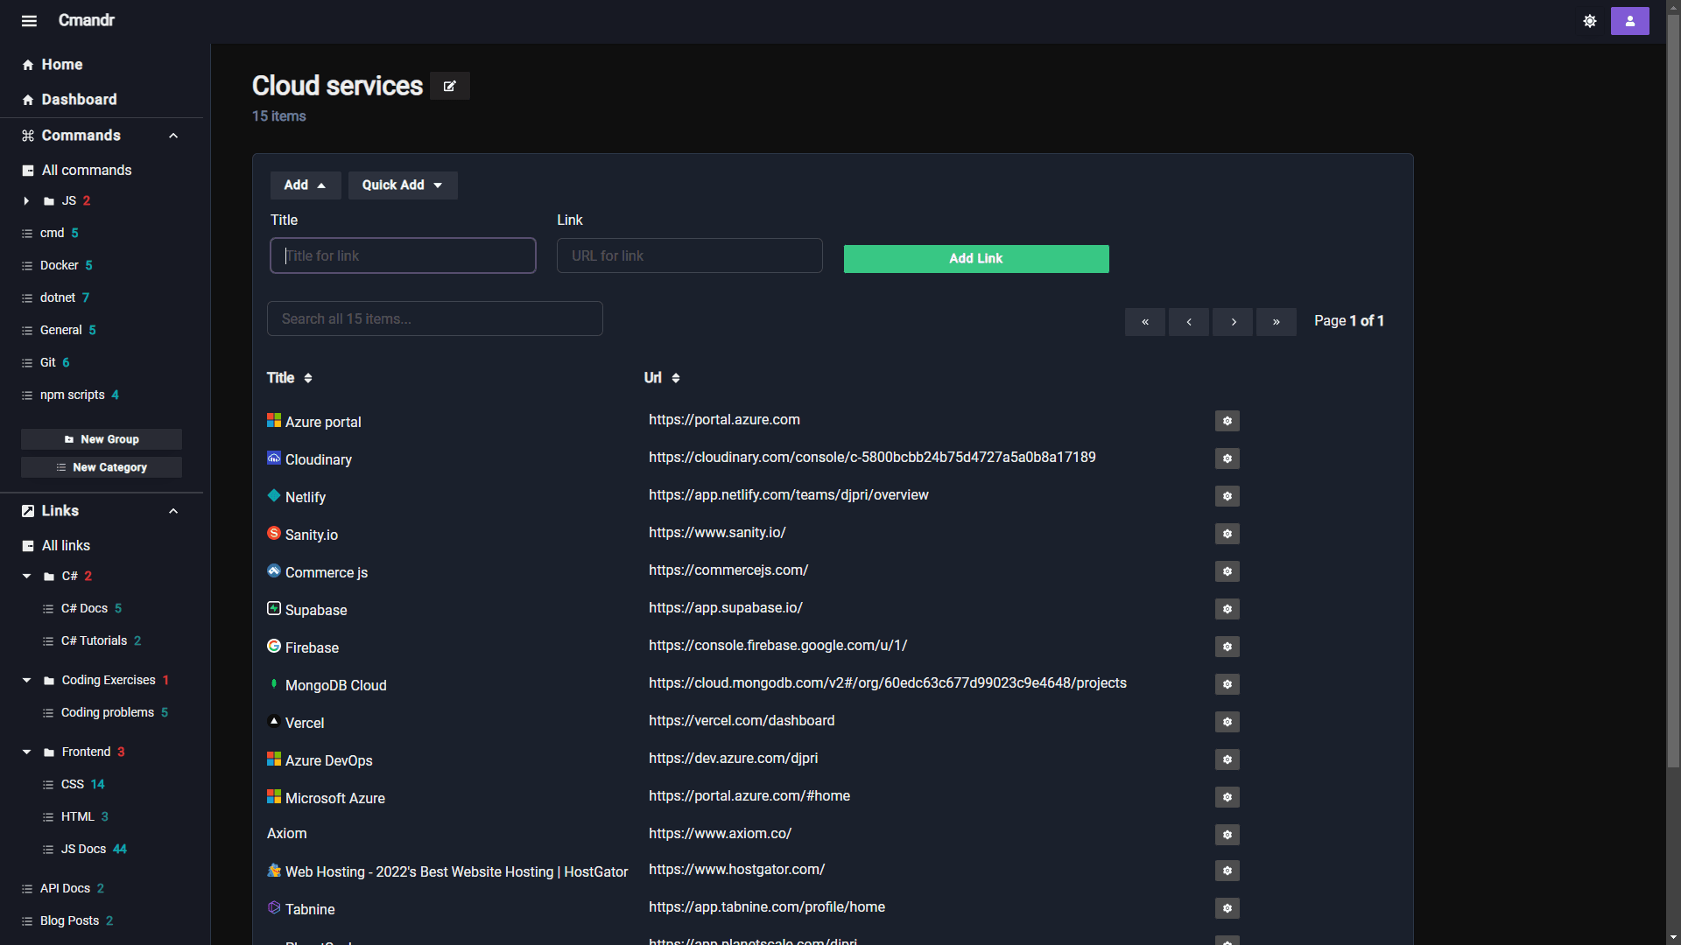Open the Quick Add dropdown
The width and height of the screenshot is (1681, 945).
[x=403, y=185]
